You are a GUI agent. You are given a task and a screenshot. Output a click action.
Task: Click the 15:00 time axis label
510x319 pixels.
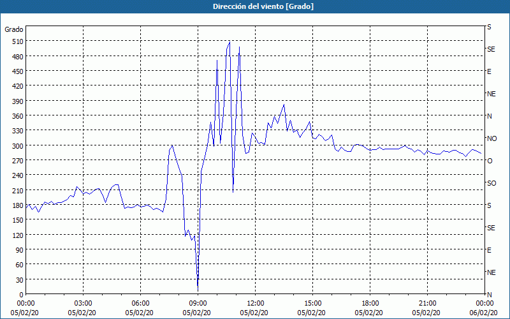(x=312, y=304)
